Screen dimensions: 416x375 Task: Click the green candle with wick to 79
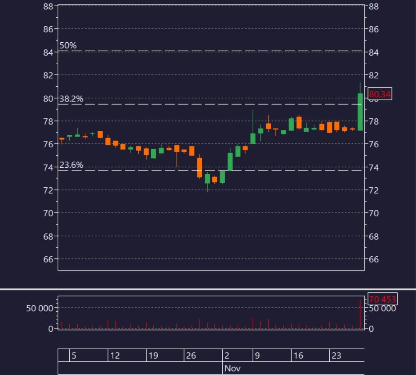point(253,127)
